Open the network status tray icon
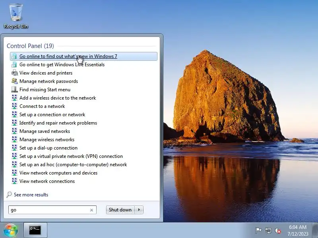This screenshot has width=318, height=238. click(268, 230)
